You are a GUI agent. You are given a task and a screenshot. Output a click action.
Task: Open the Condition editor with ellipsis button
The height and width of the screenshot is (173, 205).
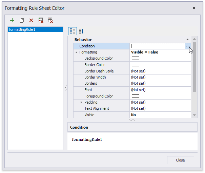click(x=188, y=46)
